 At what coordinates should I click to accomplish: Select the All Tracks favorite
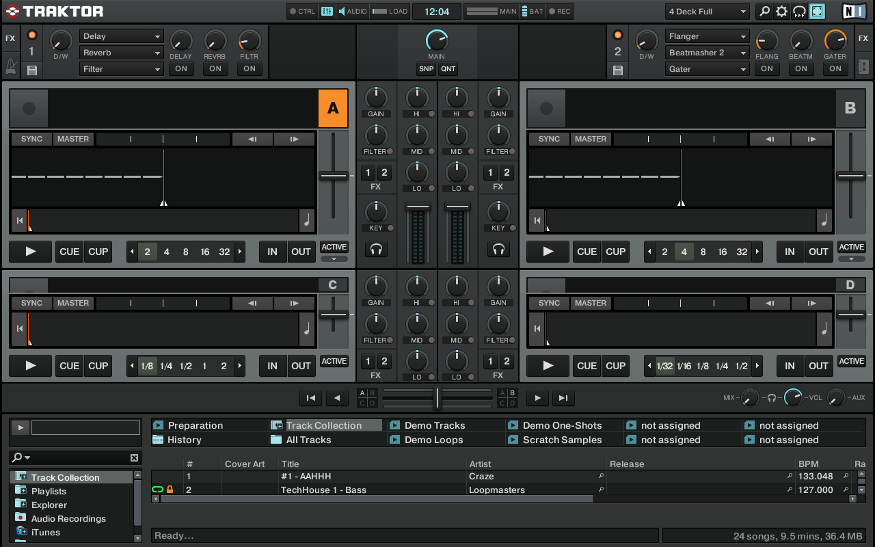coord(308,440)
